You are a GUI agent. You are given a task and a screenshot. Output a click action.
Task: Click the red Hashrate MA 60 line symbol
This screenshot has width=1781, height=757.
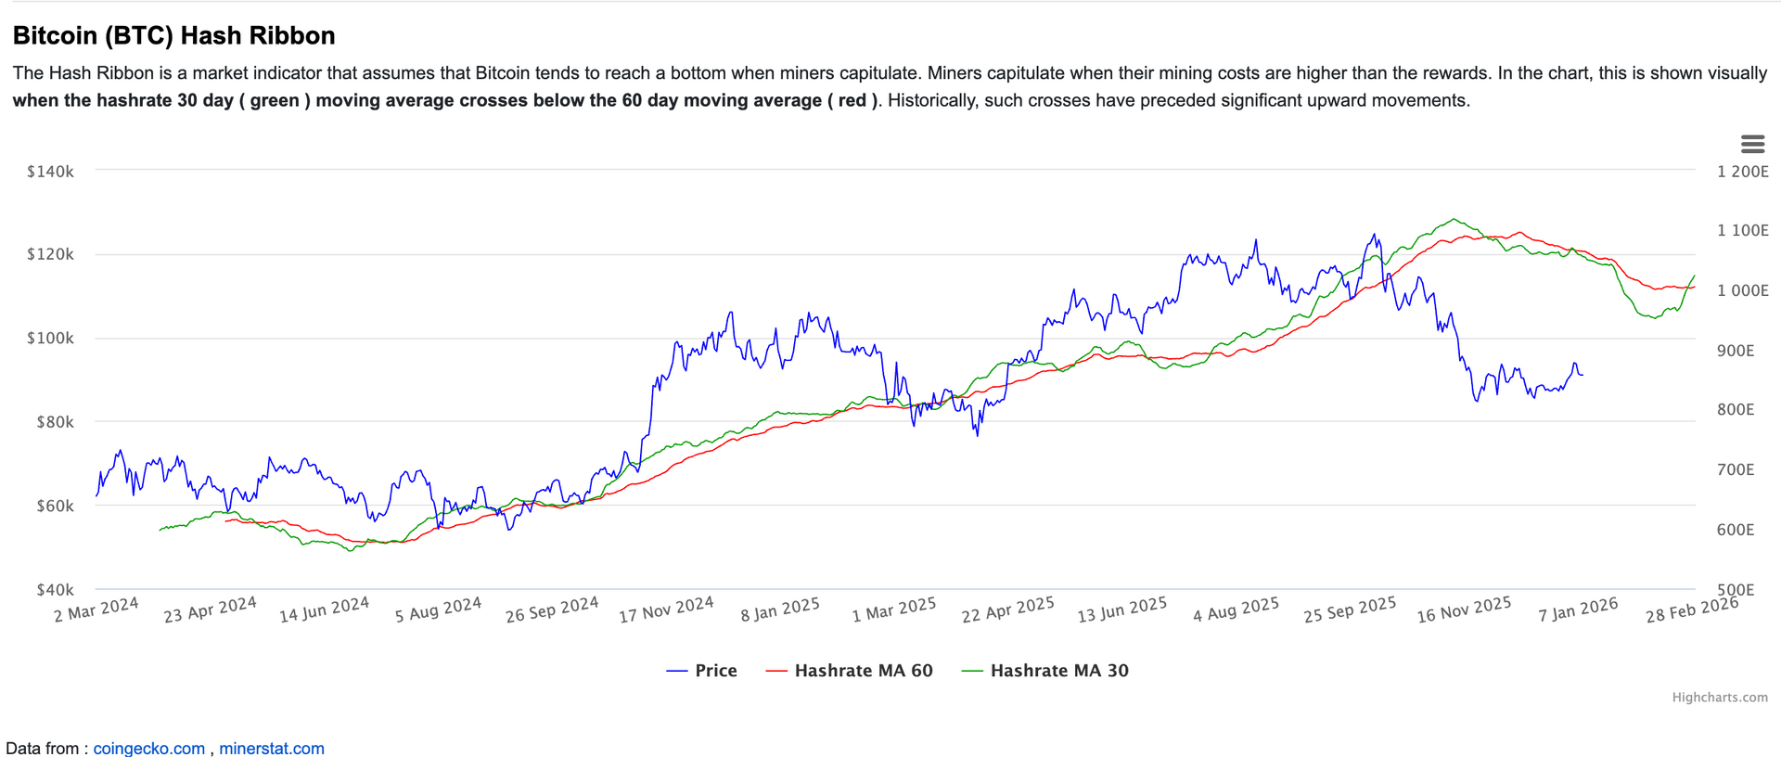pyautogui.click(x=776, y=671)
